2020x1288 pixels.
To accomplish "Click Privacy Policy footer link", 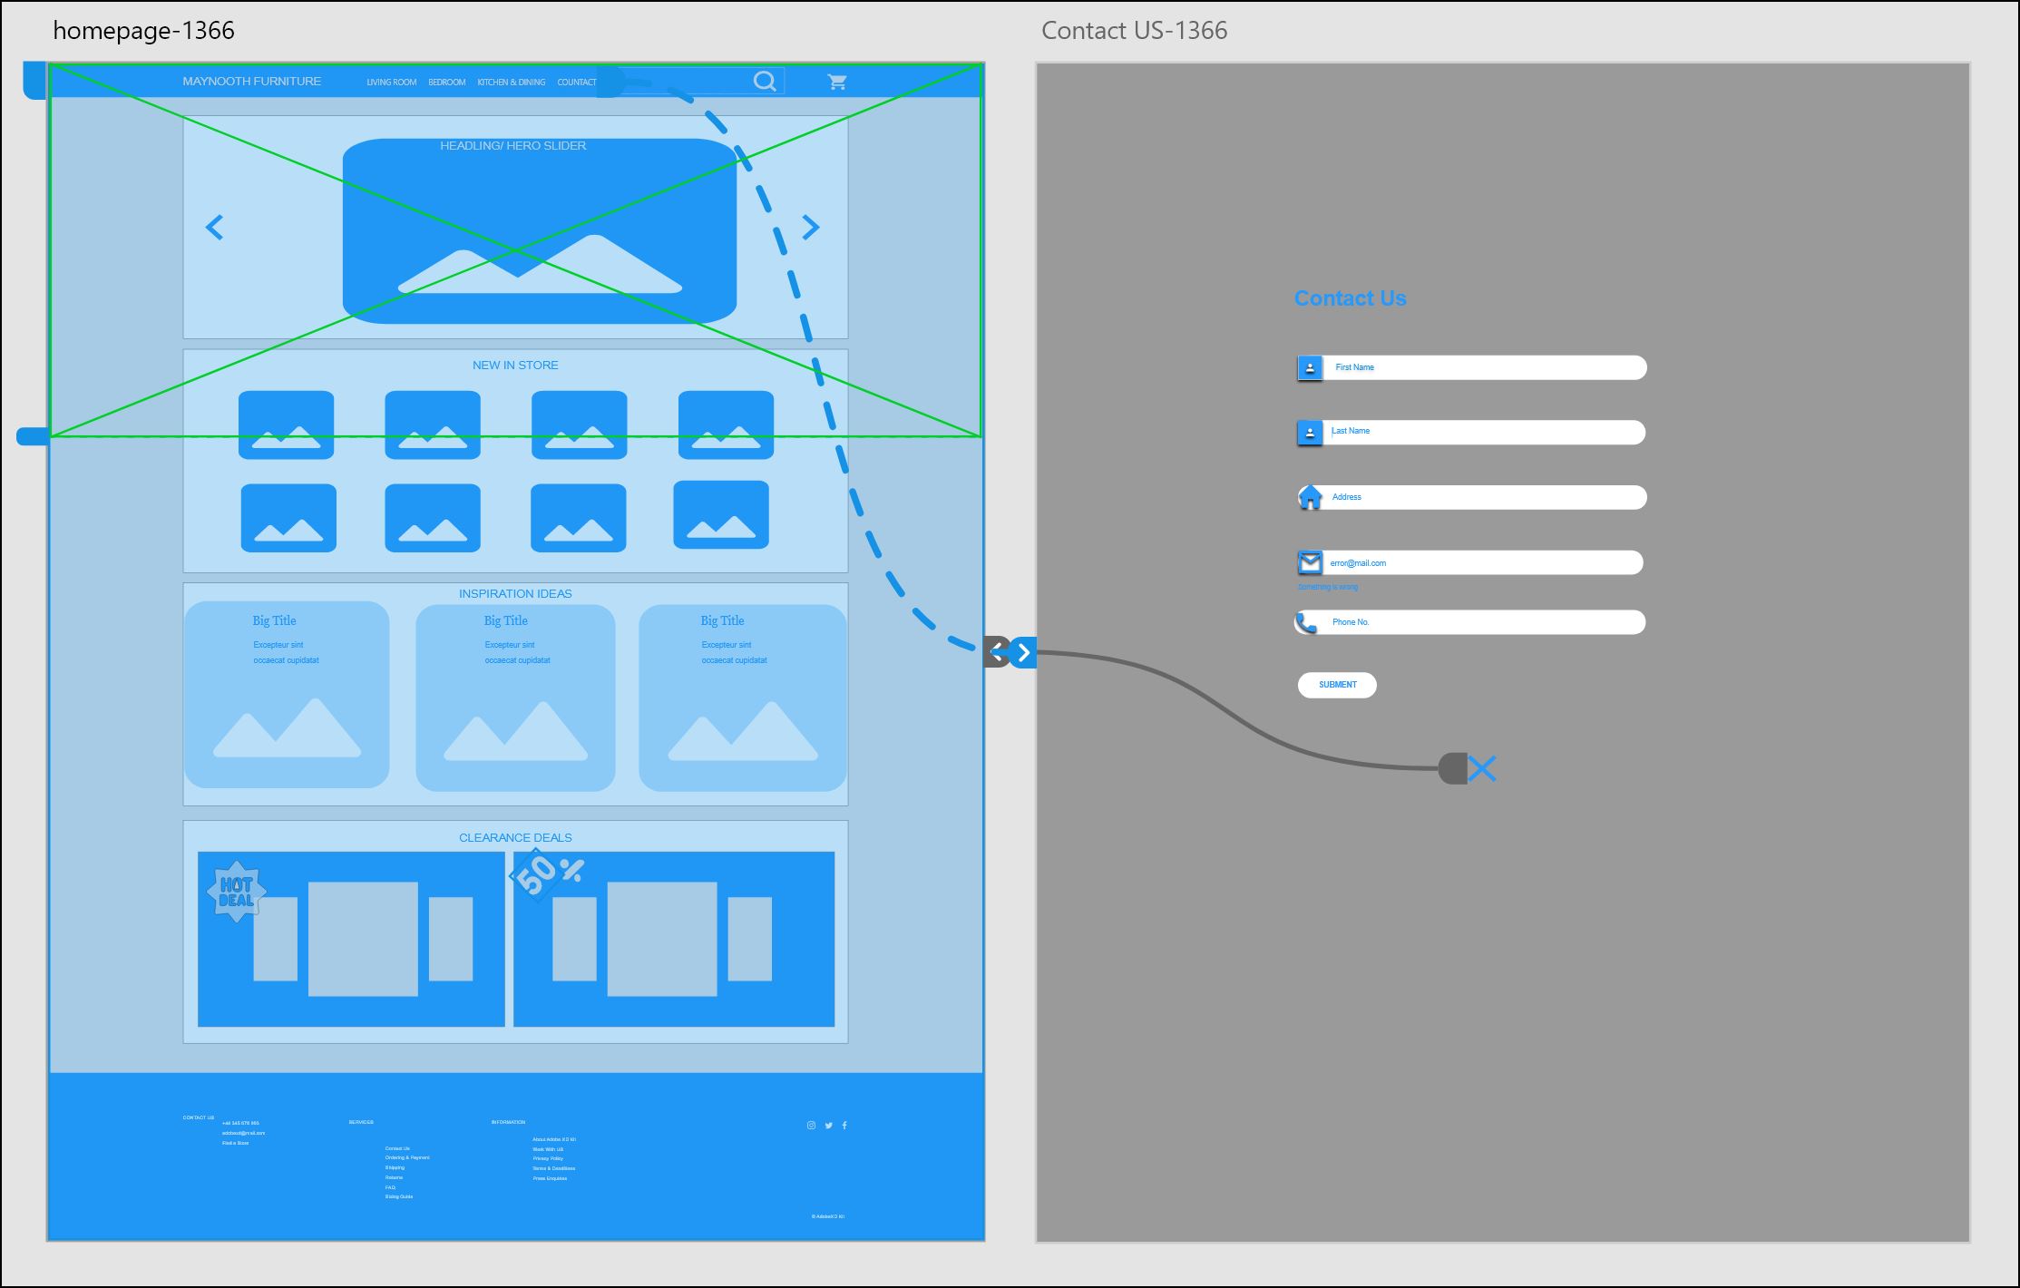I will pos(548,1158).
